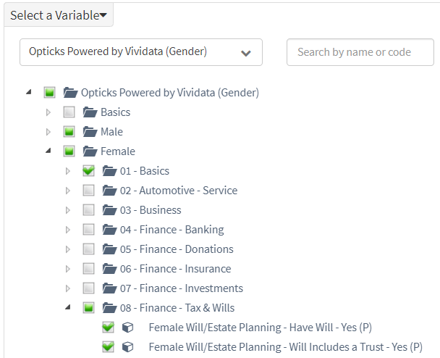
Task: Collapse the root Opticks Powered by Vividata node
Action: (29, 92)
